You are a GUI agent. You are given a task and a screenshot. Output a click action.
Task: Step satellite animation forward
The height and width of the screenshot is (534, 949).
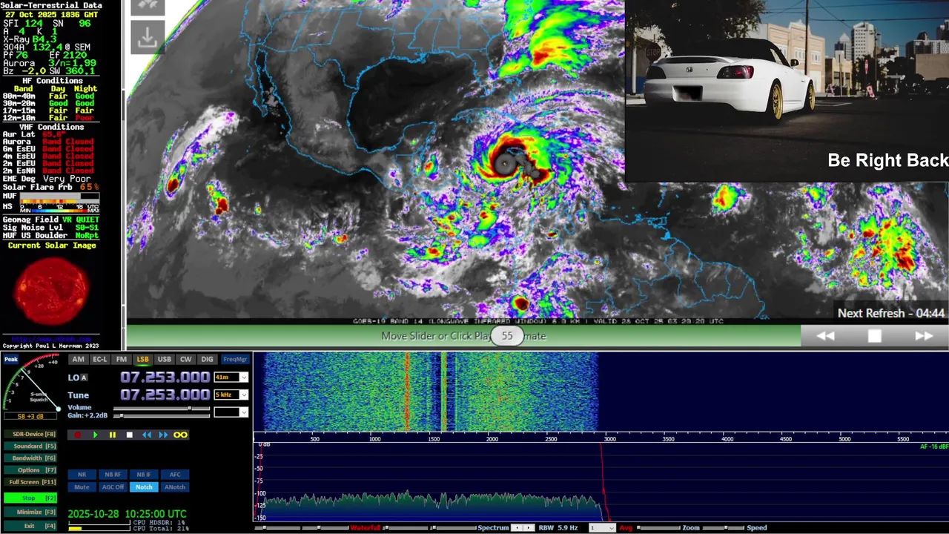click(924, 336)
